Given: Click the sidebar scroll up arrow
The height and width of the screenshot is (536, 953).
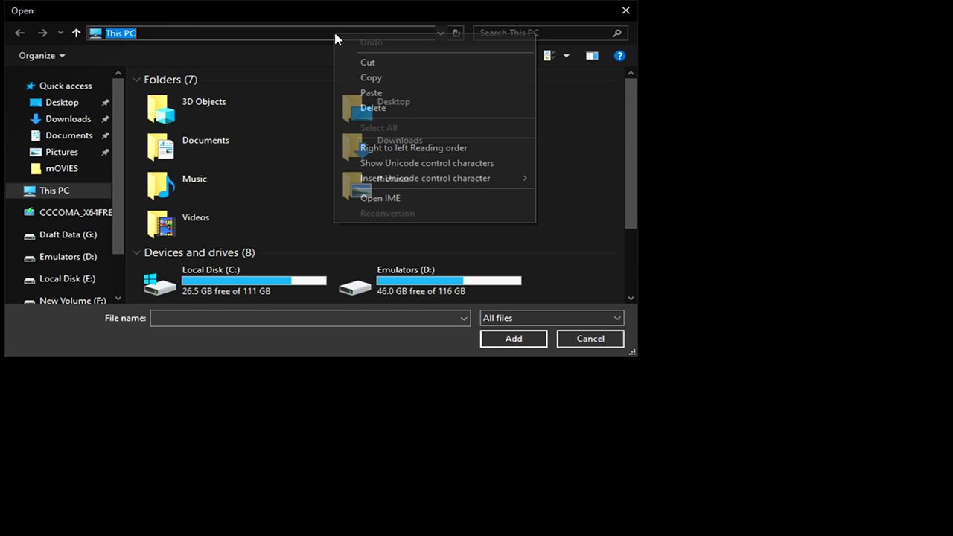Looking at the screenshot, I should [118, 73].
